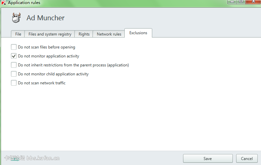Tick Do not inherit restrictions from parent process

[x=14, y=65]
